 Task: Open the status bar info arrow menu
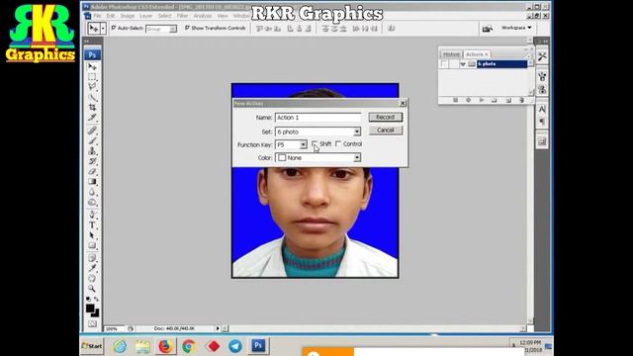click(218, 328)
